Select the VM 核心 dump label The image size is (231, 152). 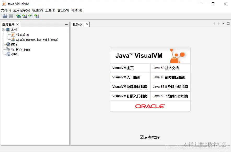pos(20,50)
